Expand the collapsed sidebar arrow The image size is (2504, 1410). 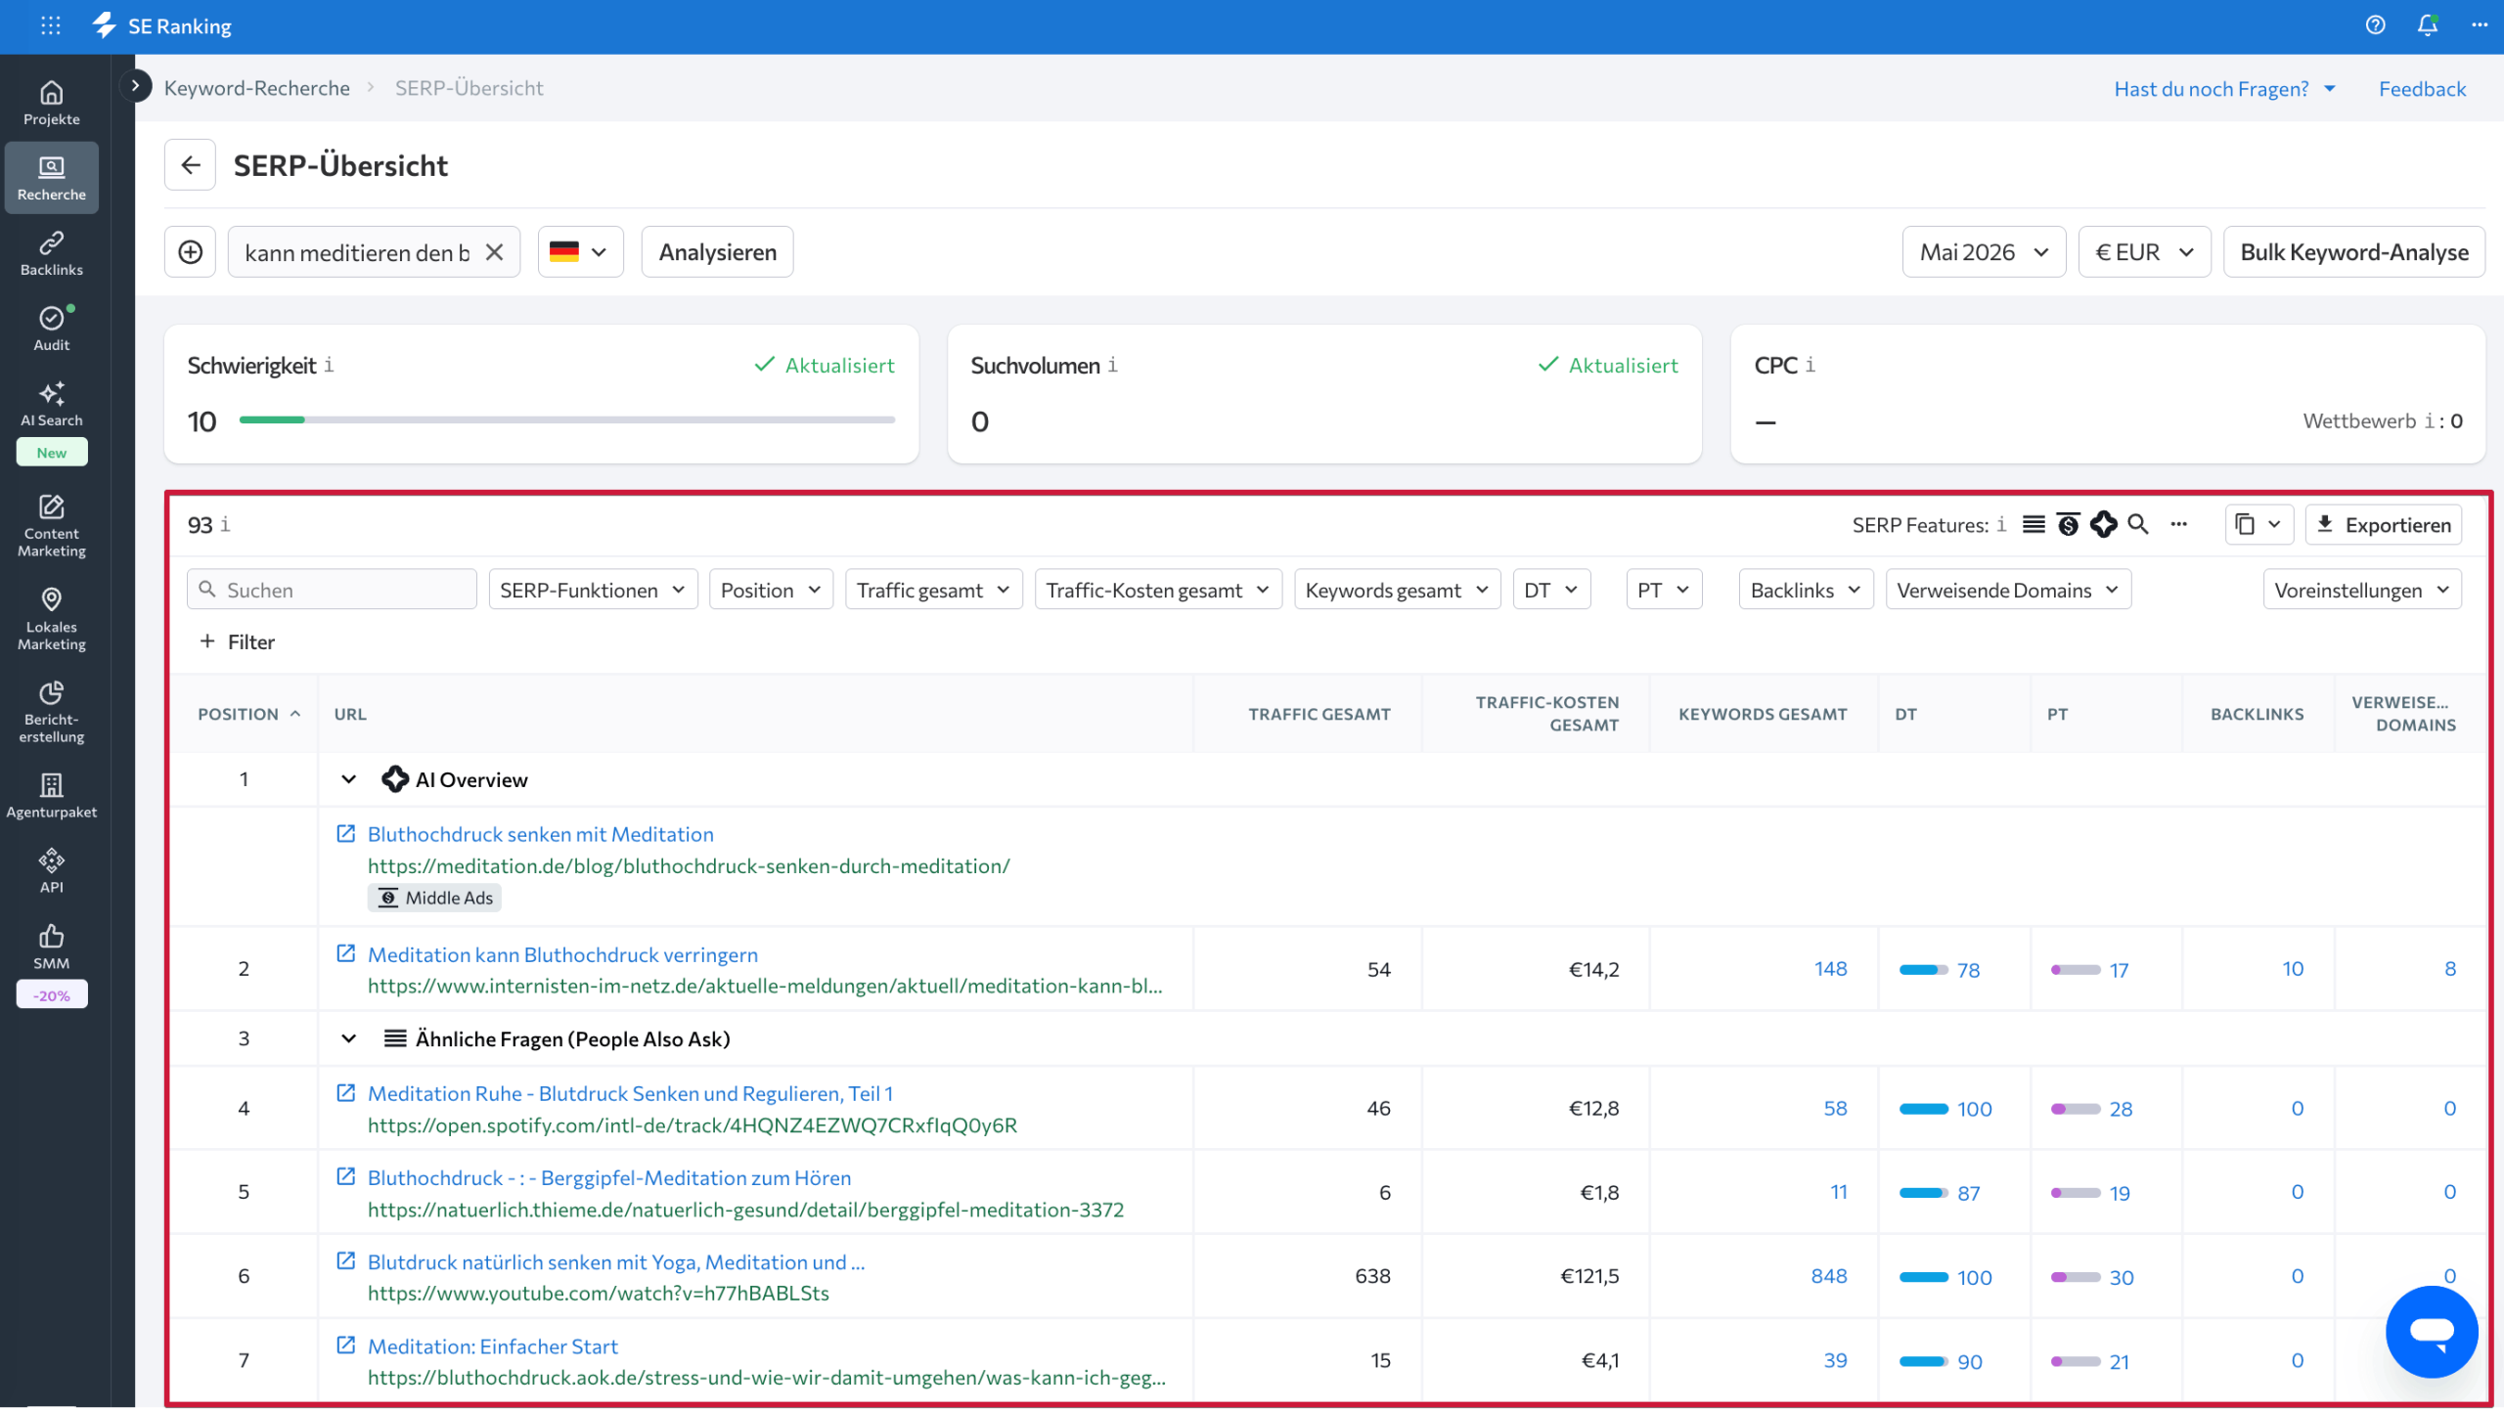136,86
